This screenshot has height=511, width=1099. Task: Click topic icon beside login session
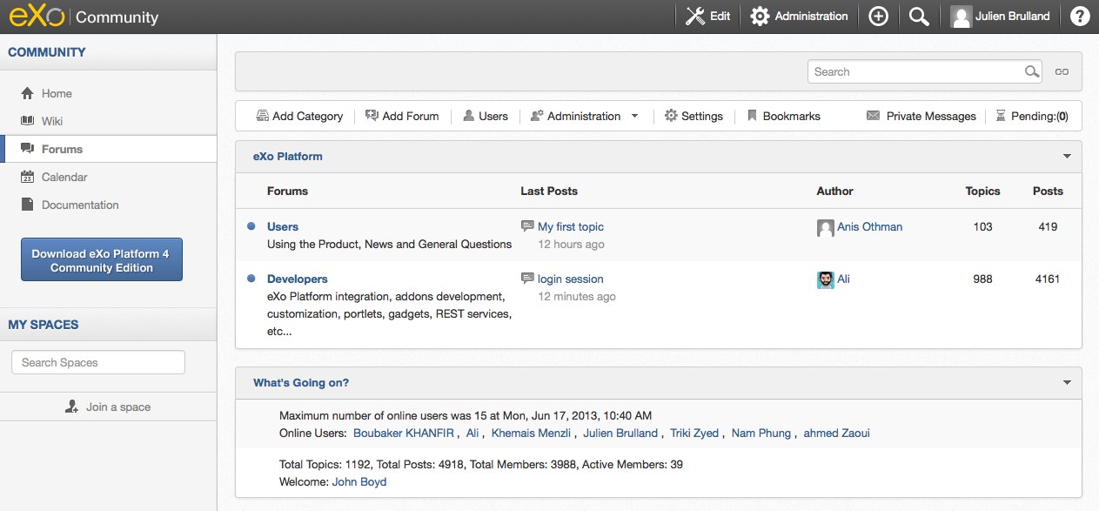pyautogui.click(x=527, y=279)
